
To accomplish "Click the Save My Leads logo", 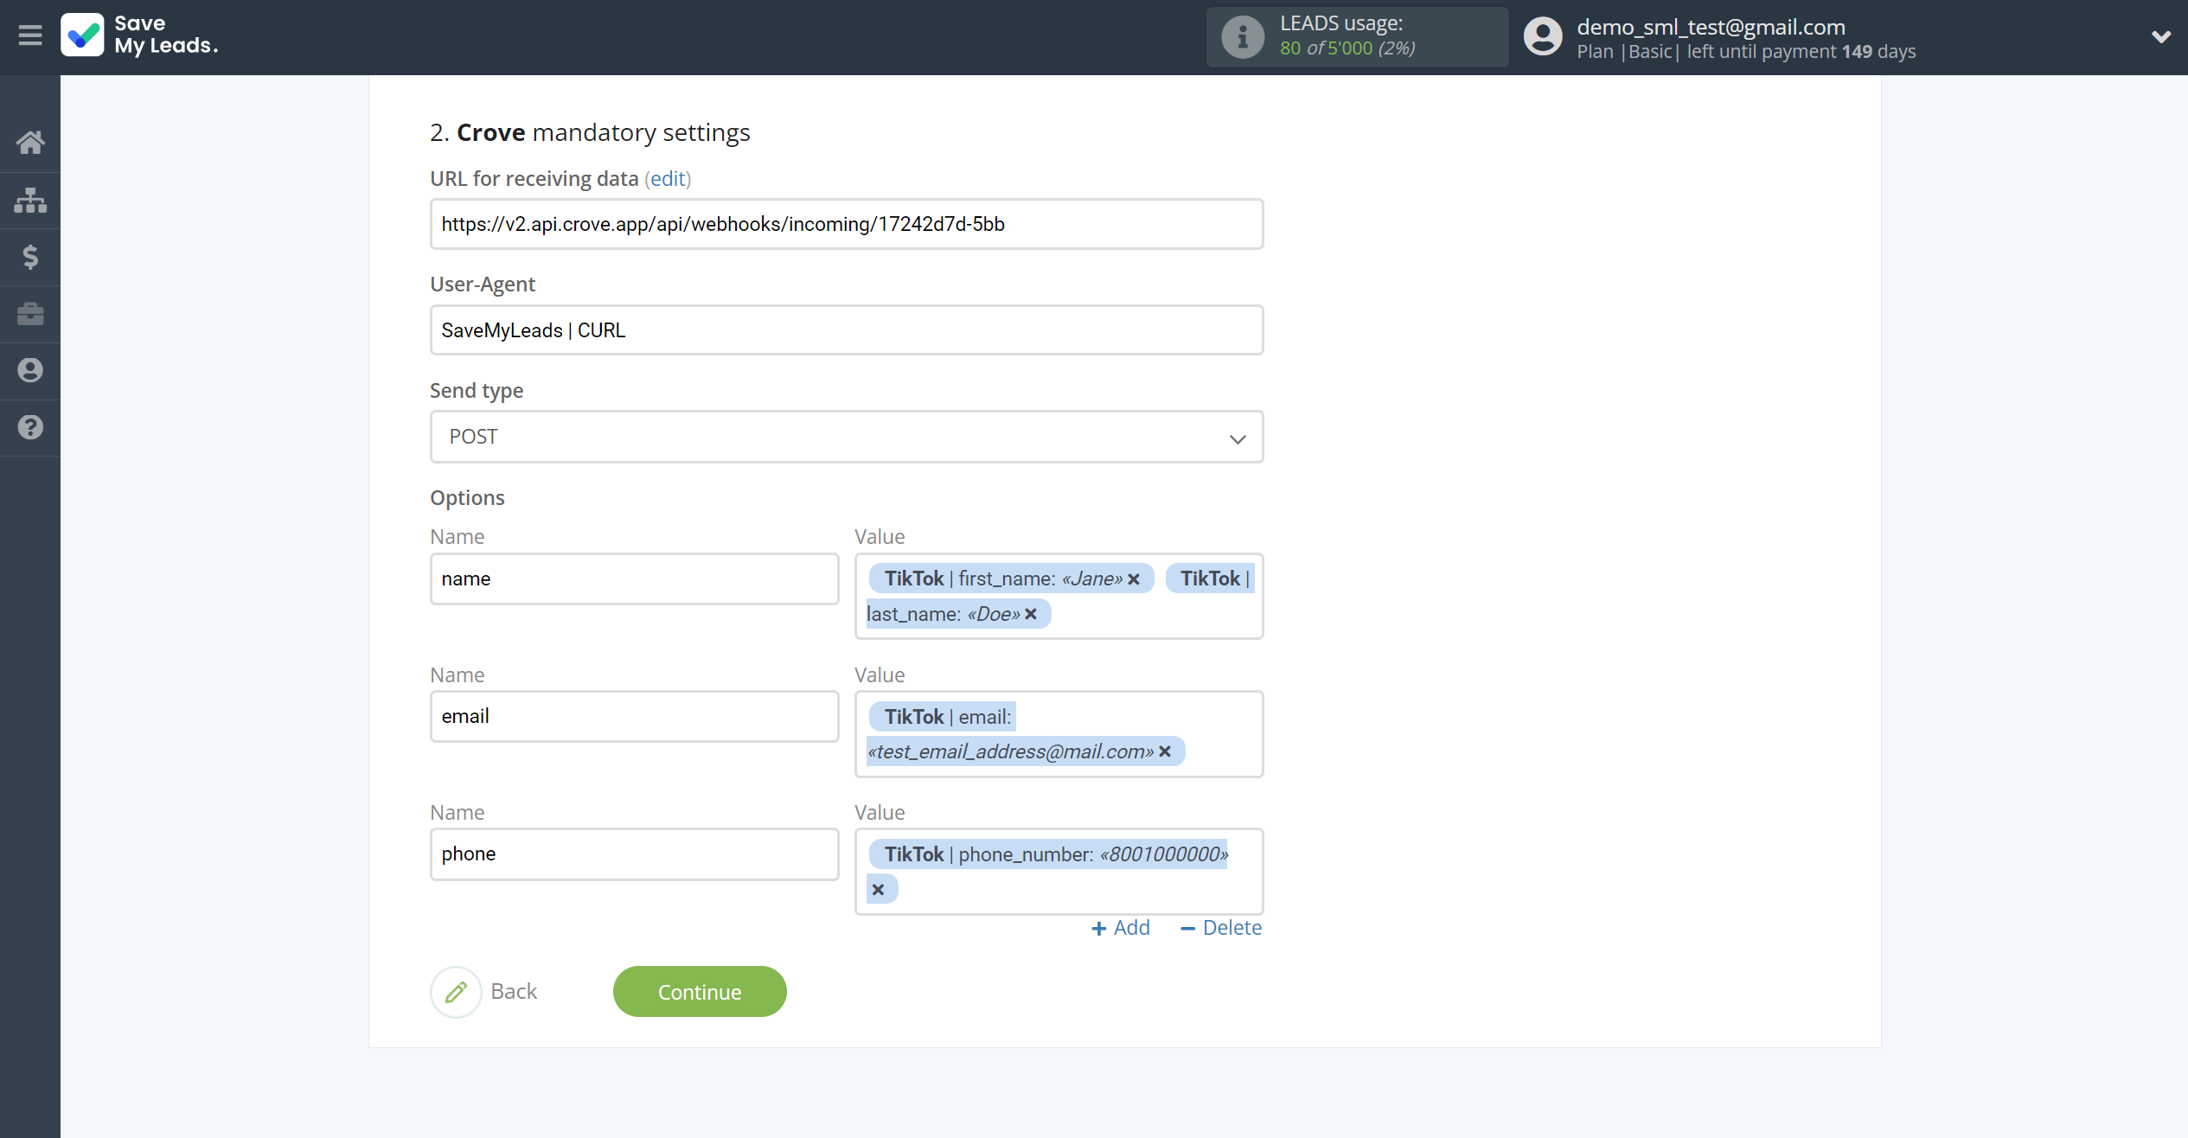I will click(x=140, y=35).
